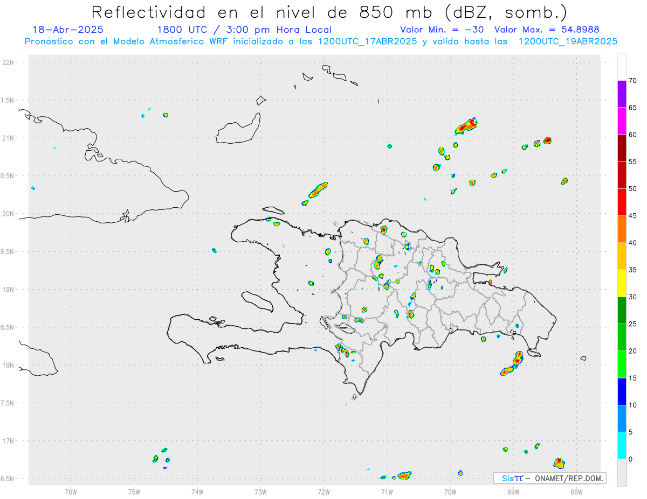Click the orange 40–45 dBZ legend band
647x499 pixels.
click(622, 229)
